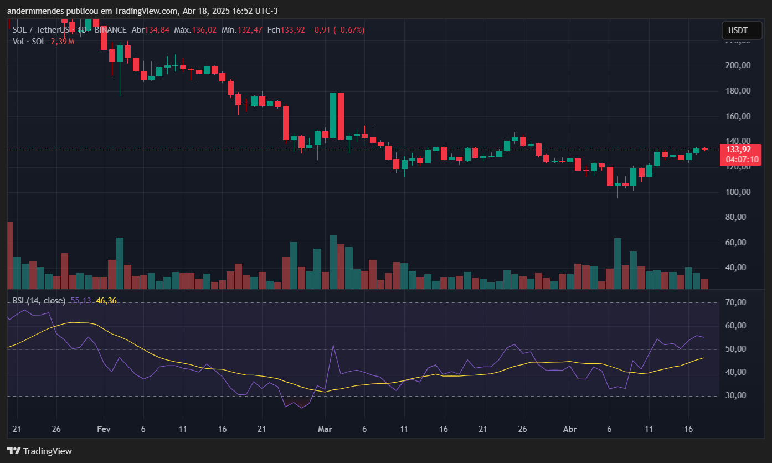This screenshot has height=463, width=772.
Task: Click the 180,00 price axis label
Action: pyautogui.click(x=738, y=91)
